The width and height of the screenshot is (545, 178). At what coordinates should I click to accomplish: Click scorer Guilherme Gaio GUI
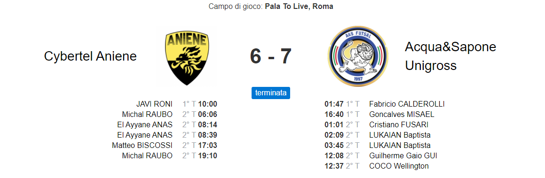pos(403,156)
